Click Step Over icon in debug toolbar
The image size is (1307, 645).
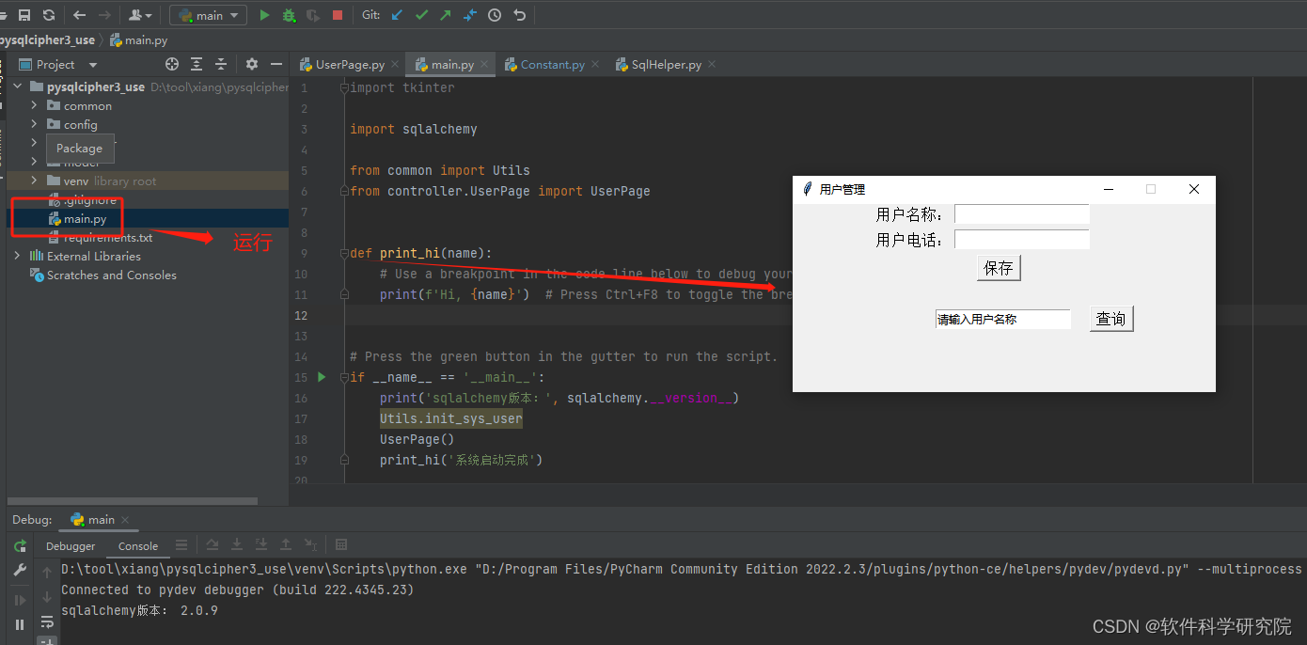[213, 545]
